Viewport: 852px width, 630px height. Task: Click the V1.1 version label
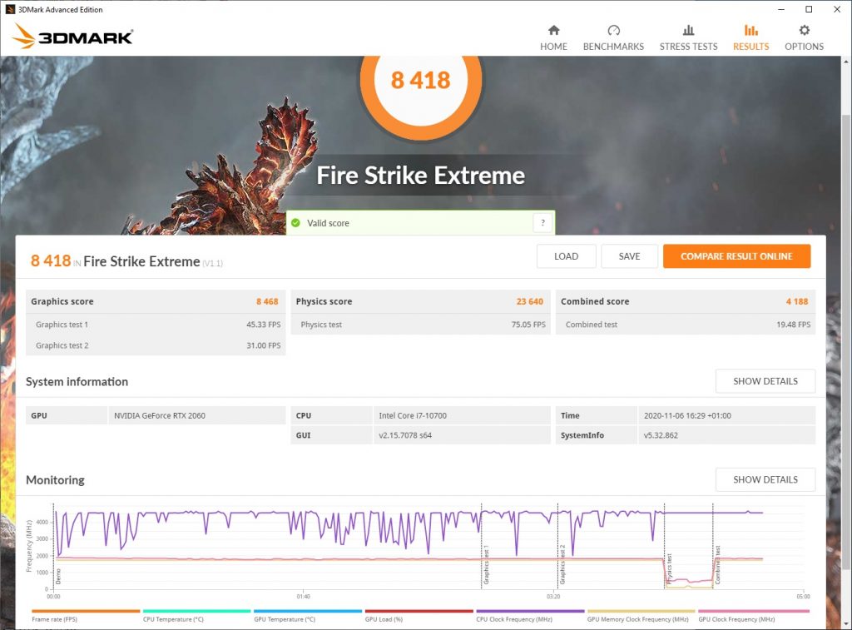point(212,264)
